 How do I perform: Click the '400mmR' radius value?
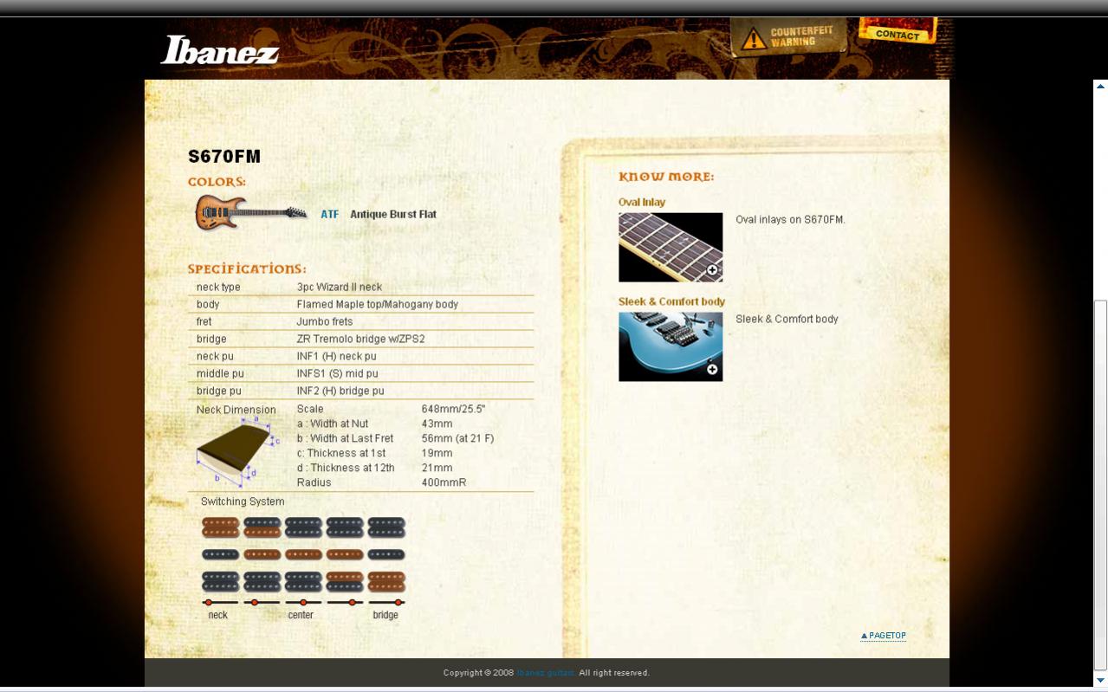[x=444, y=483]
